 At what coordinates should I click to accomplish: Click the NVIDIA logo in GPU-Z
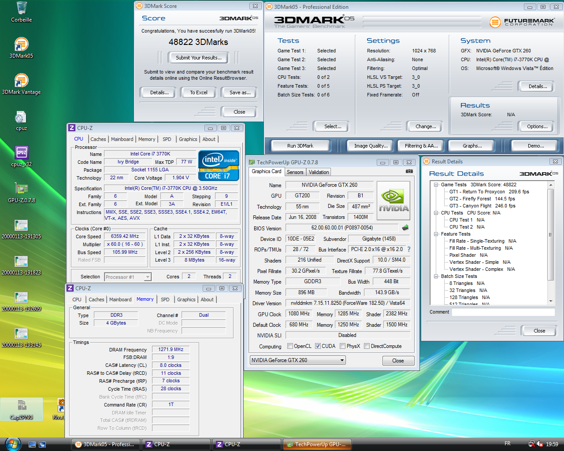tap(393, 200)
